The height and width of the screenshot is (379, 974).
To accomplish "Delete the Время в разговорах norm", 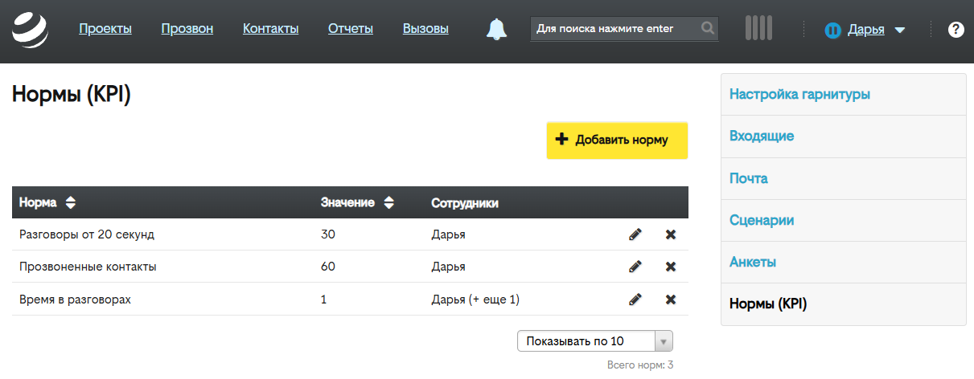I will coord(671,299).
